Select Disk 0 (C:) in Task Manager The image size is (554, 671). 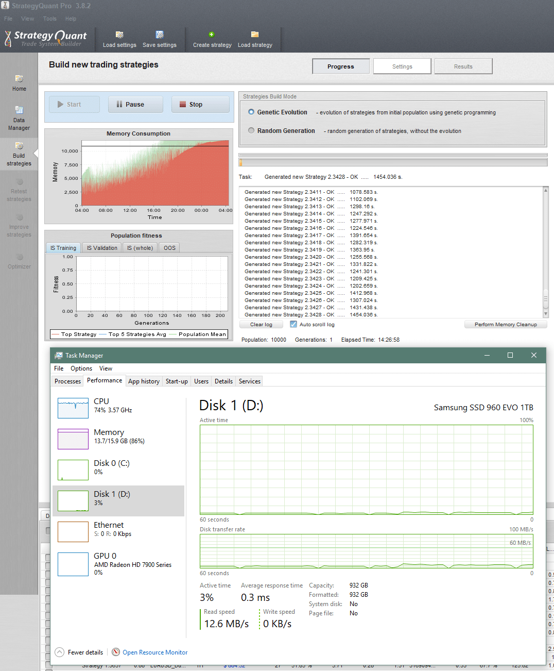pos(118,470)
